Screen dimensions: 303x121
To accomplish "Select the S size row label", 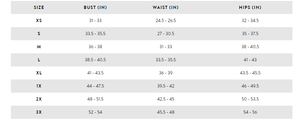I will pos(39,34).
